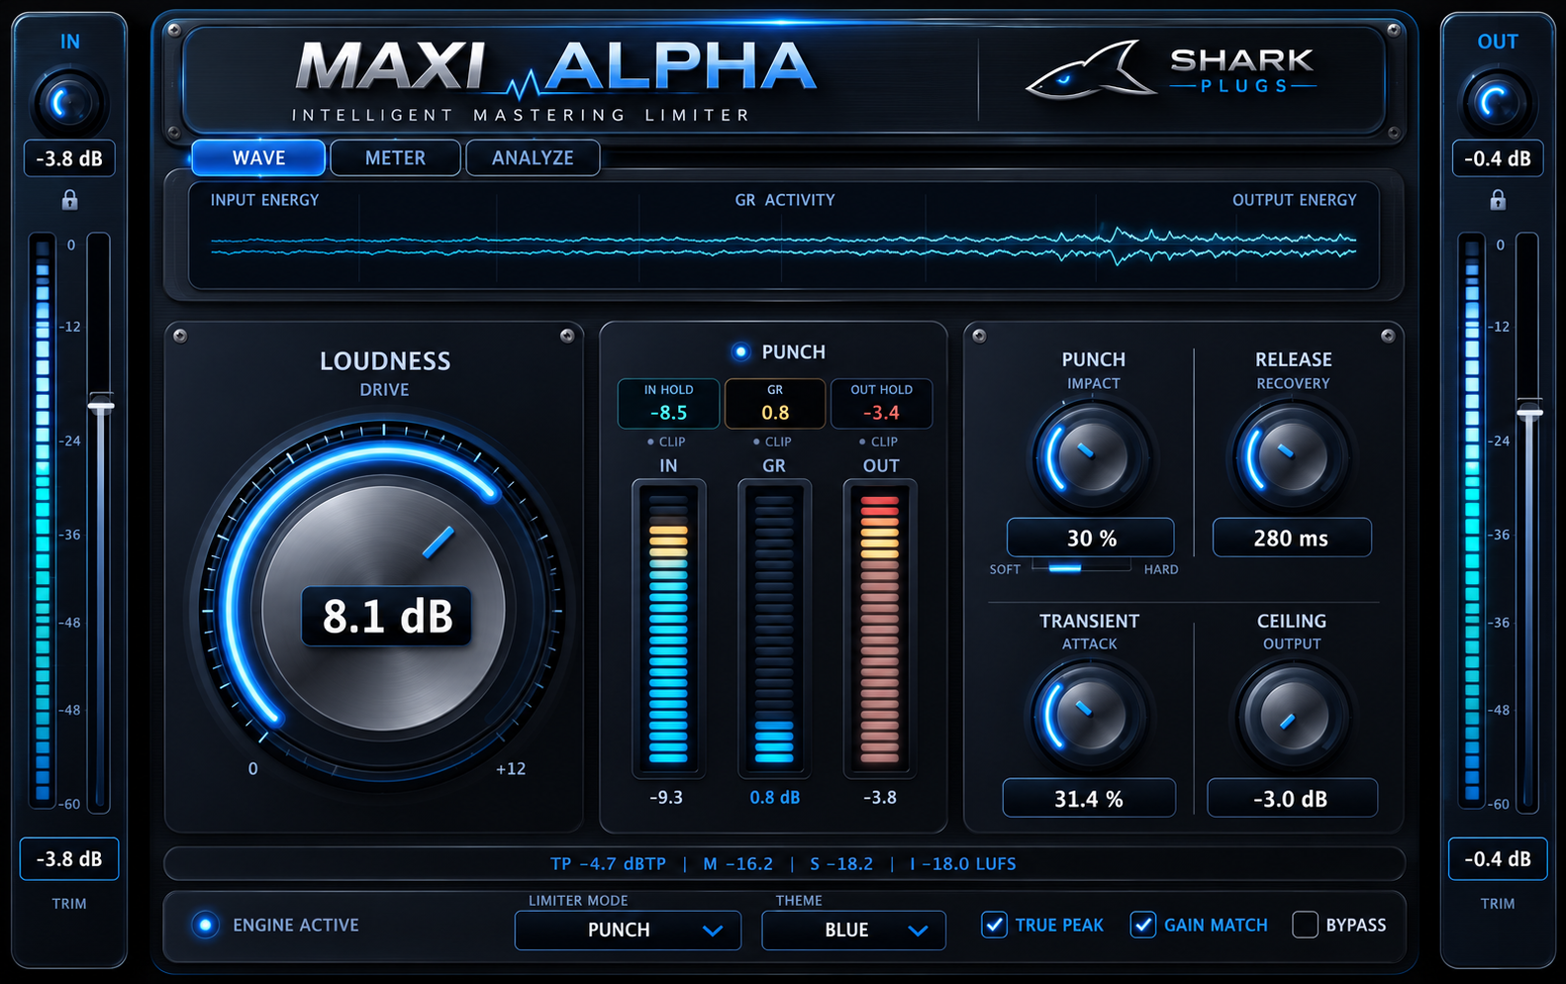Toggle the output lock icon
The height and width of the screenshot is (984, 1566).
point(1498,200)
